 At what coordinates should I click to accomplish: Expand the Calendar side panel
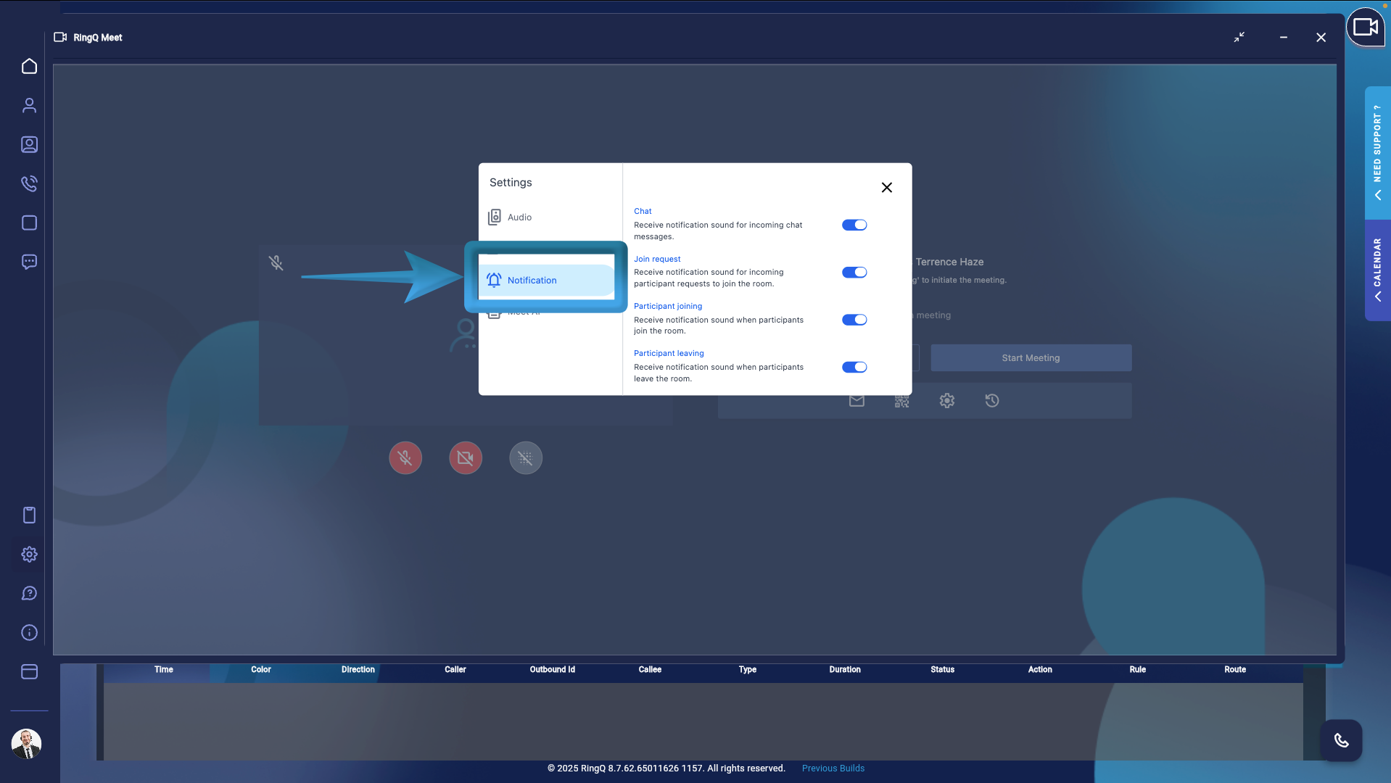(x=1377, y=270)
